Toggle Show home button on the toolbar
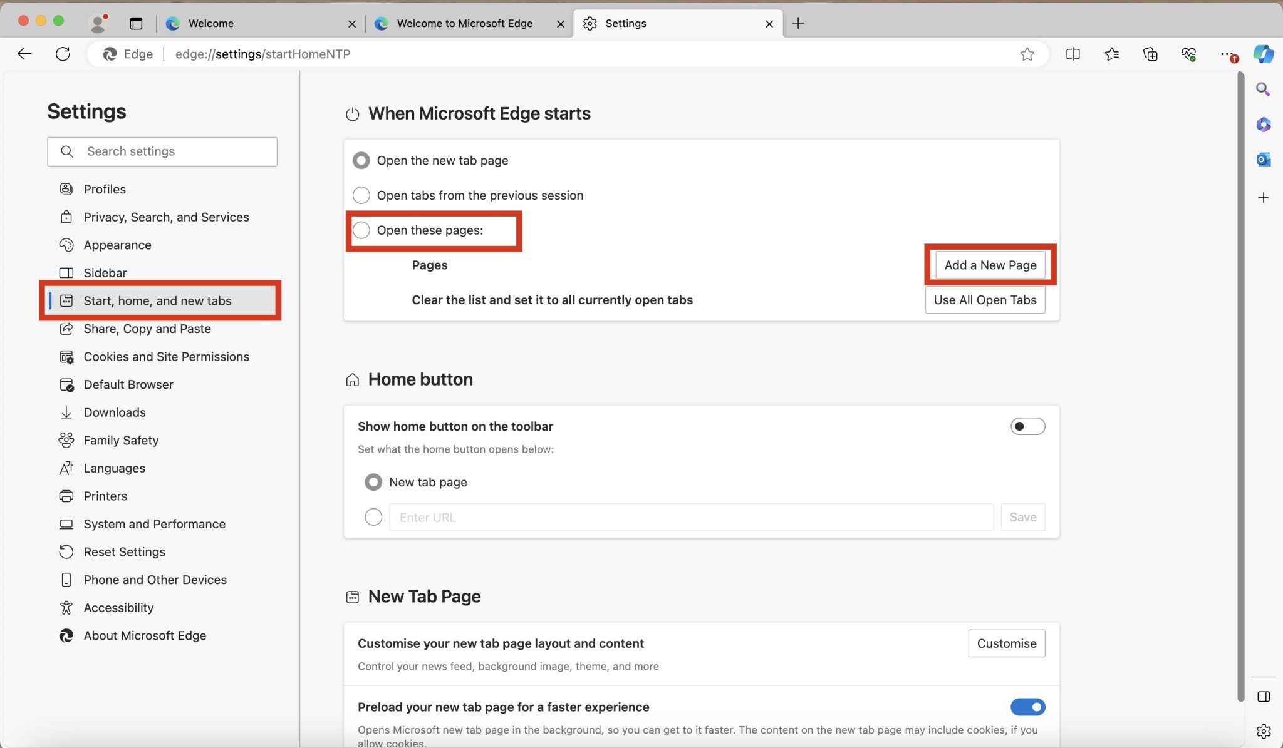 pos(1027,426)
